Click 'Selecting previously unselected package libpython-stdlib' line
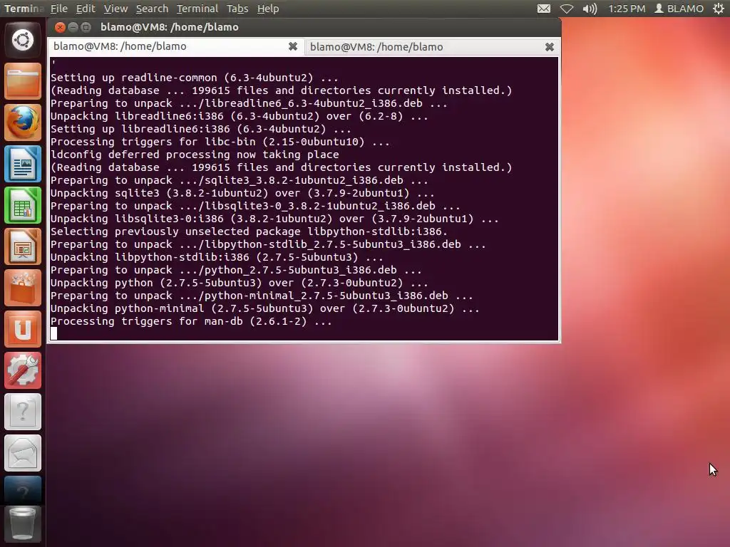The image size is (730, 547). [249, 231]
